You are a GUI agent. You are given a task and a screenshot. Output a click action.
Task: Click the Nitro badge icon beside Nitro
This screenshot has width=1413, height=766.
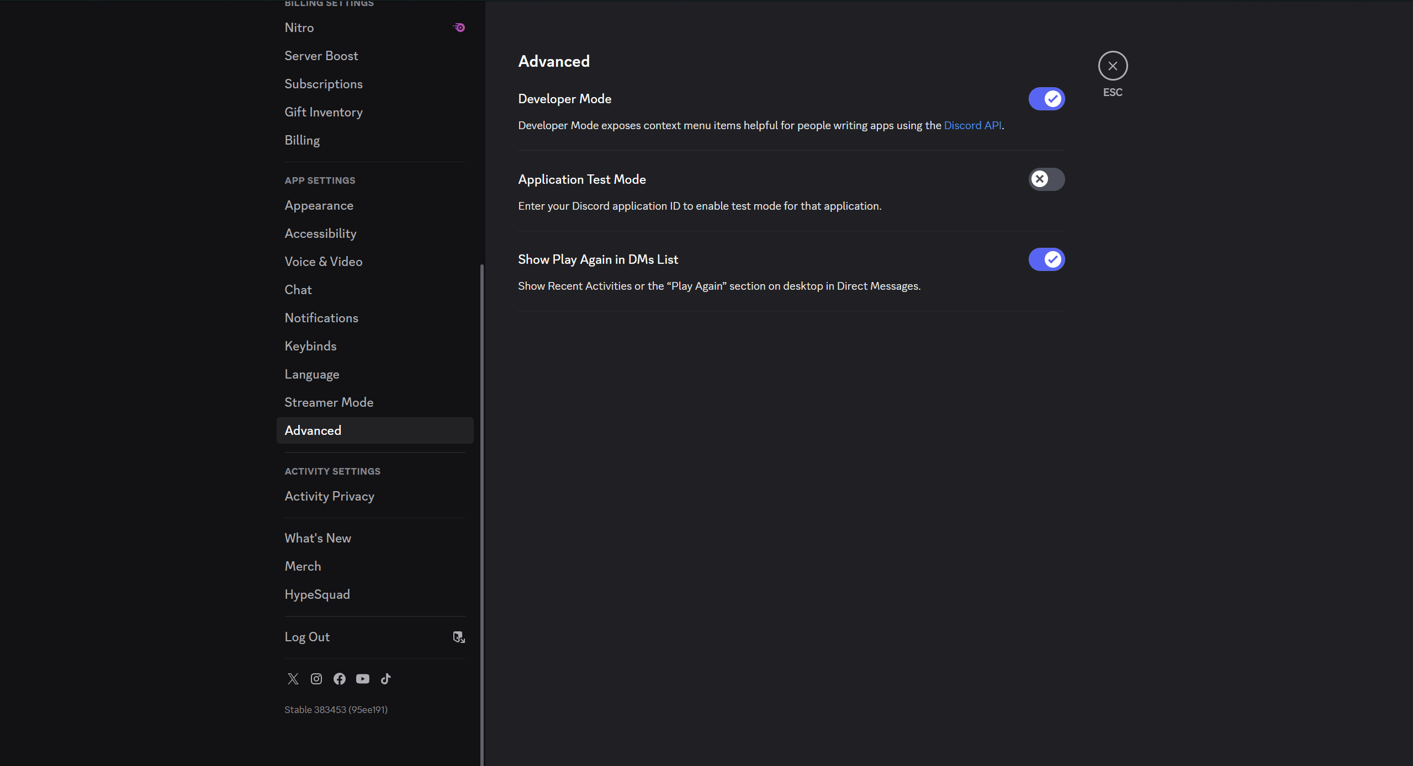458,27
